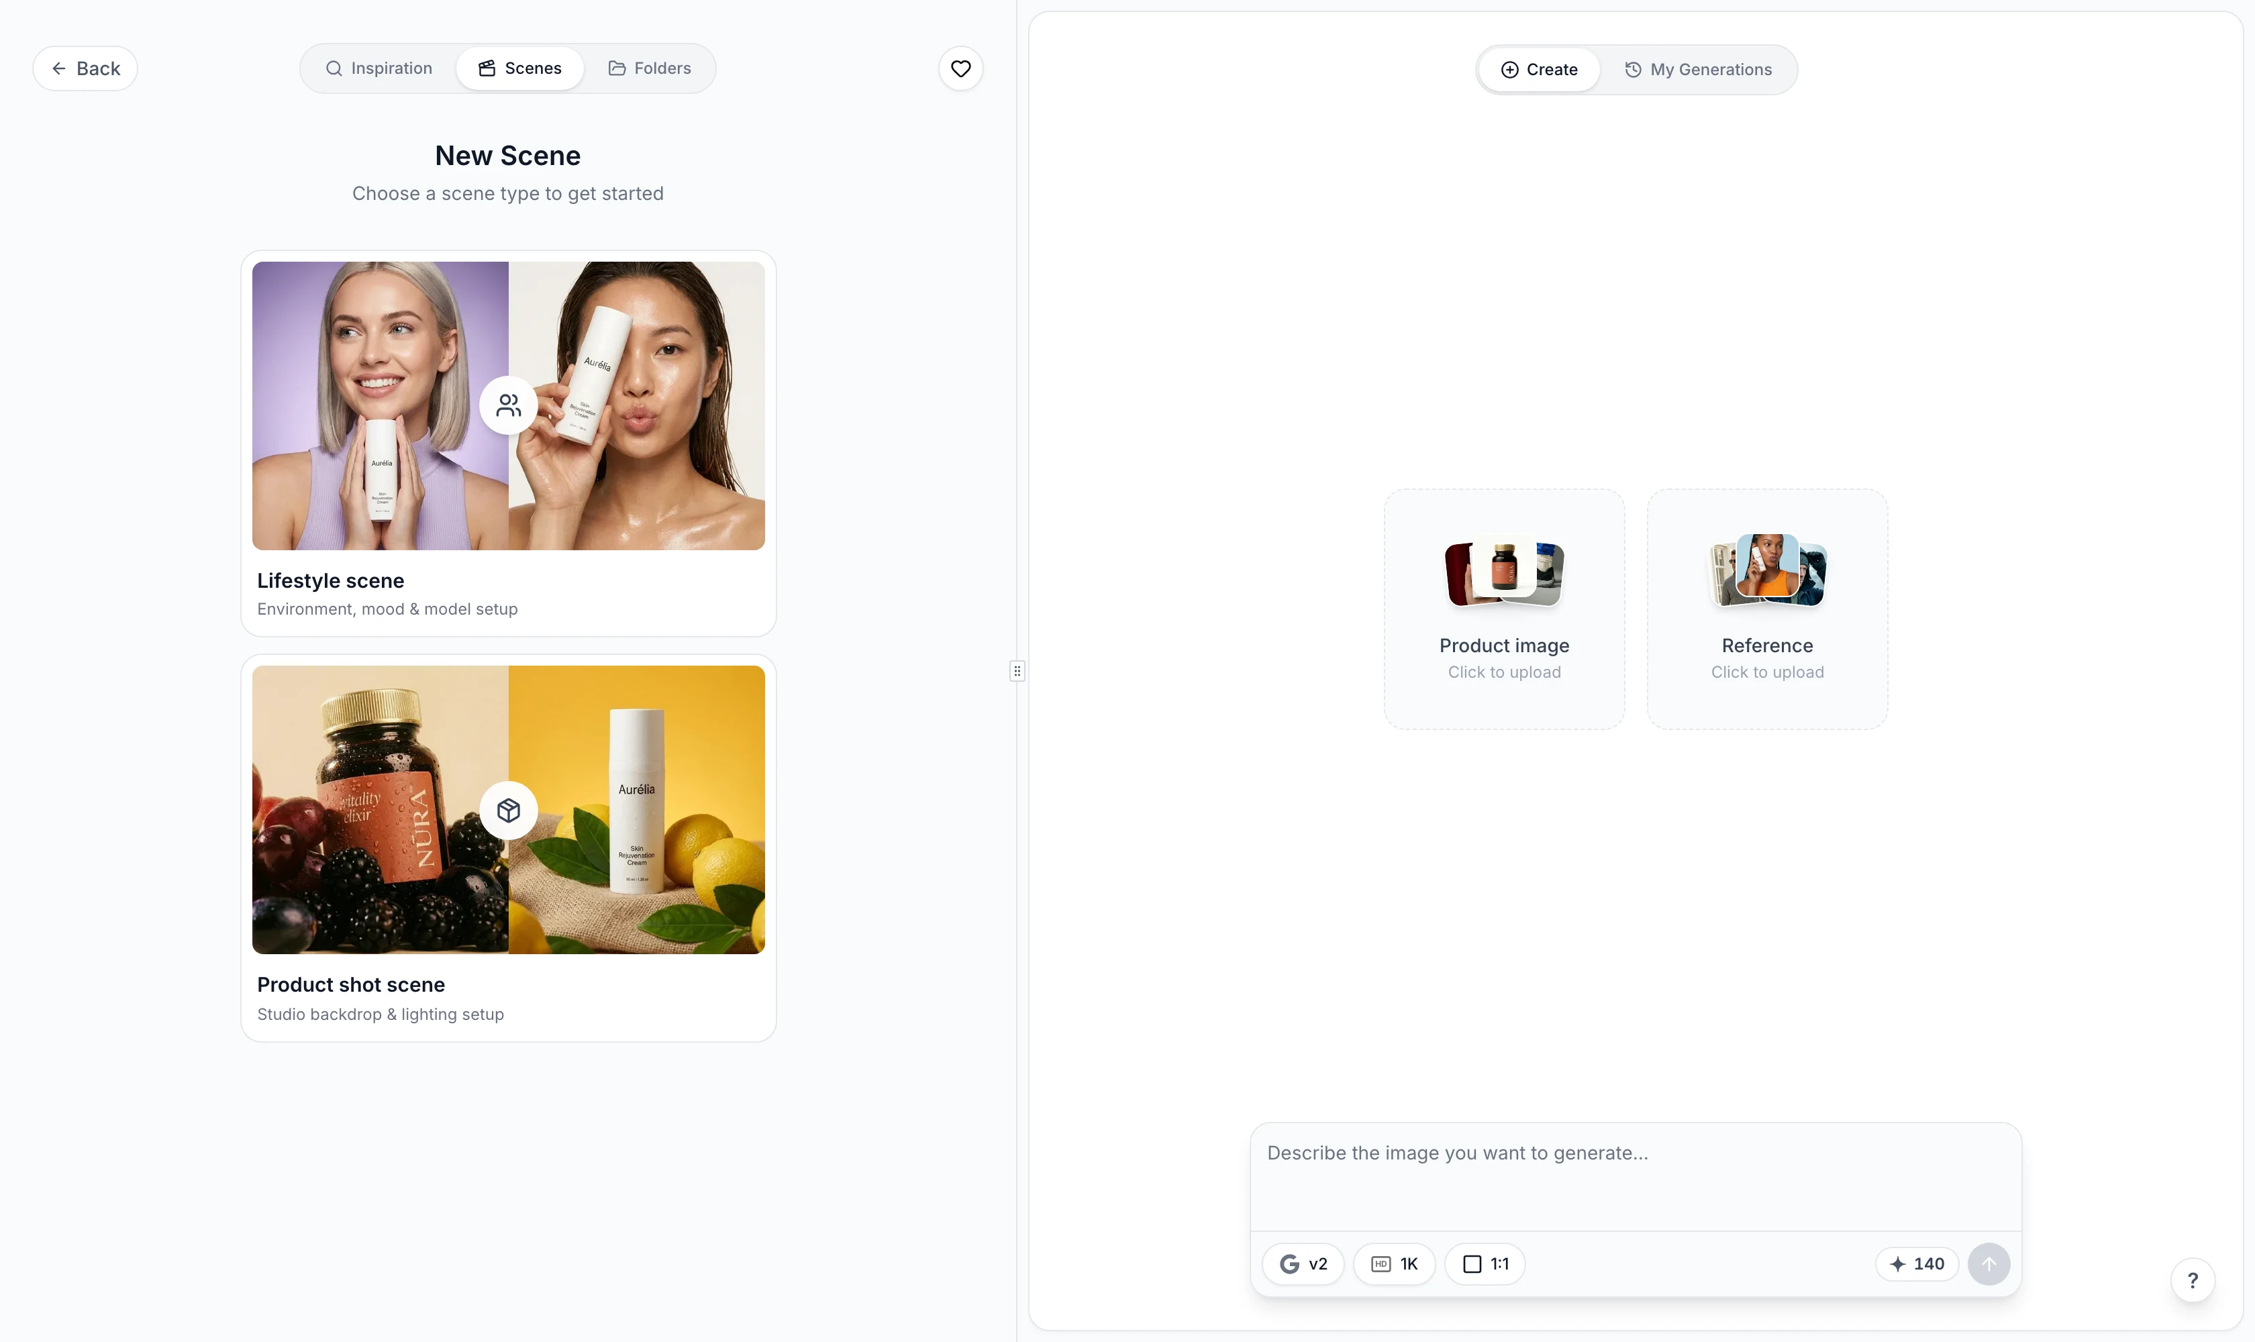Open the Folders tab
Screen dimensions: 2255x1342
[x=650, y=68]
